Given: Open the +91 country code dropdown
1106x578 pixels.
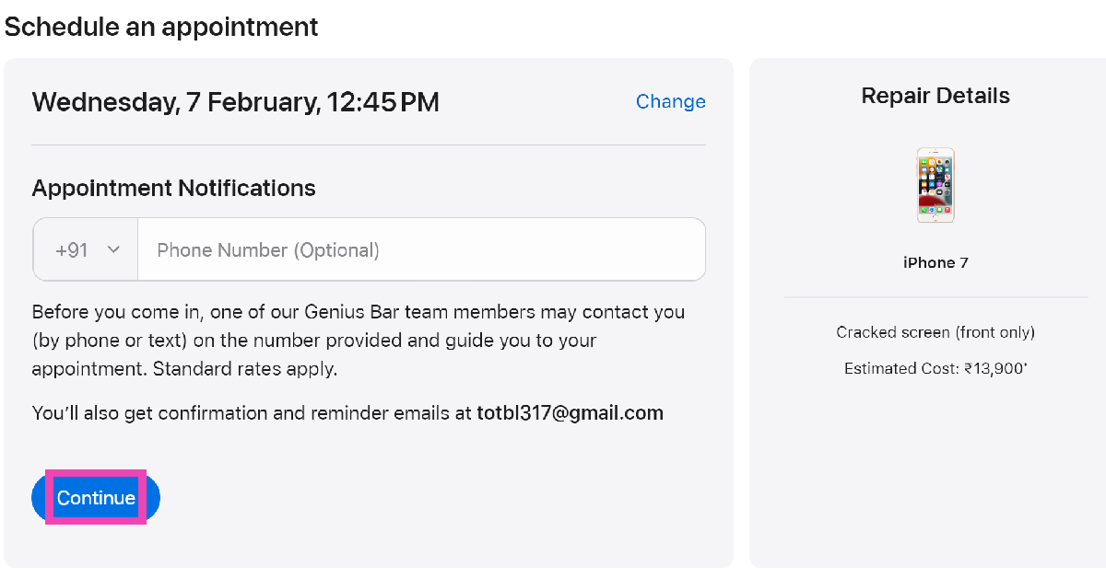Looking at the screenshot, I should pyautogui.click(x=87, y=249).
